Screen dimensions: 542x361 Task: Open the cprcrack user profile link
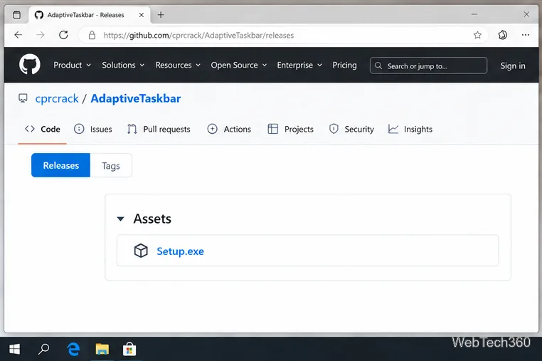pyautogui.click(x=57, y=99)
